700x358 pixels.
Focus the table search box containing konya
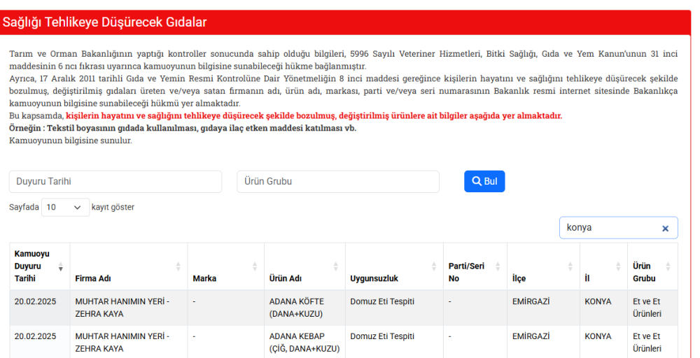609,228
